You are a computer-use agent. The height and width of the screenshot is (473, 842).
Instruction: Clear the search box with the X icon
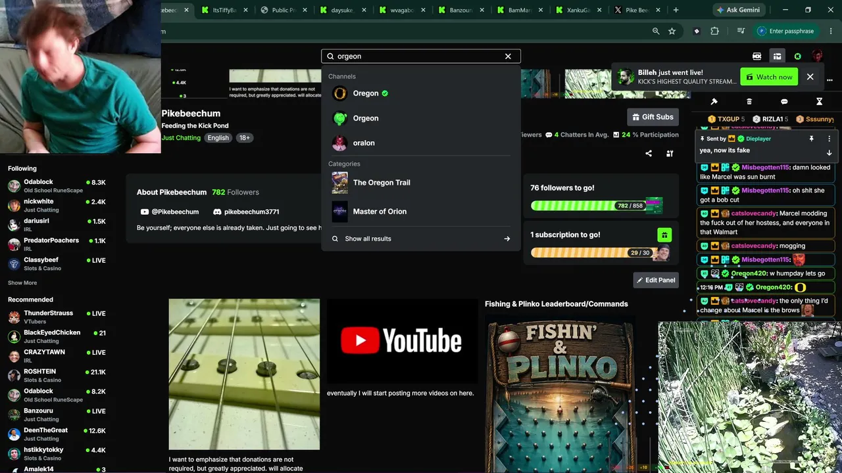click(x=508, y=56)
